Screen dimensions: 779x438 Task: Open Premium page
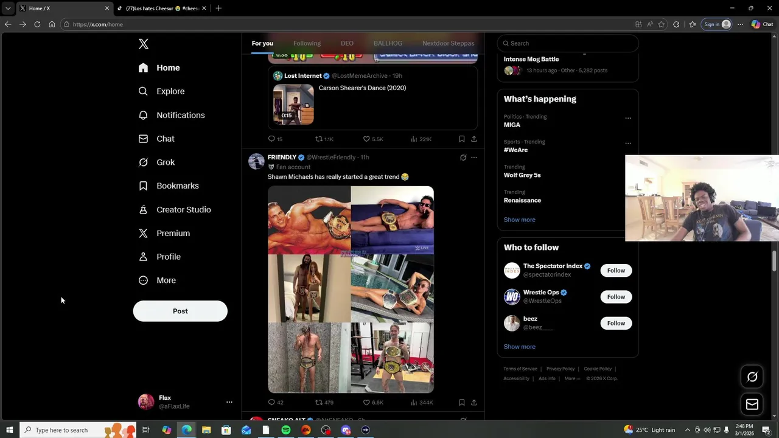click(x=164, y=233)
